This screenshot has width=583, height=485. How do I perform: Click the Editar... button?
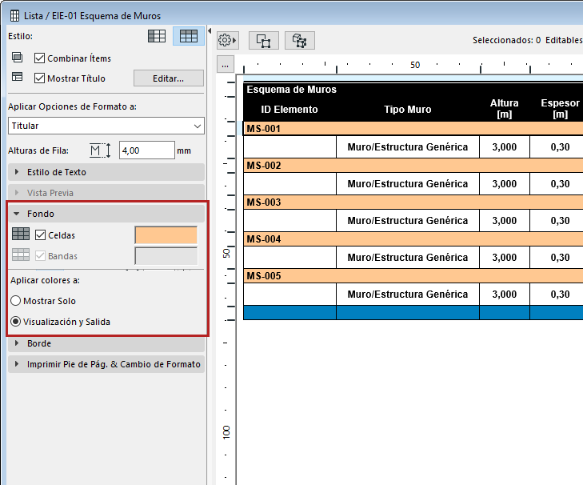pyautogui.click(x=169, y=78)
